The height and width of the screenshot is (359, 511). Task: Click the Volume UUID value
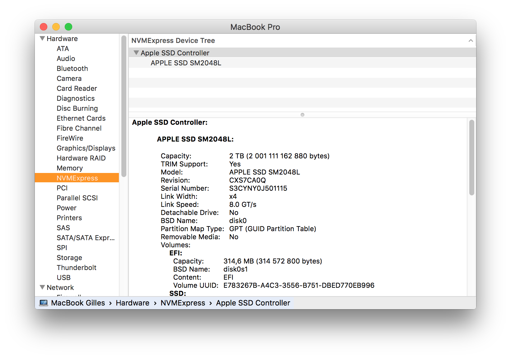(299, 285)
